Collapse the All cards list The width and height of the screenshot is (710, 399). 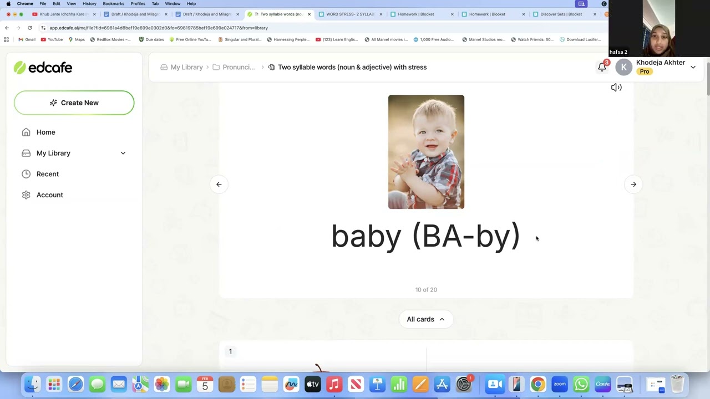point(425,319)
